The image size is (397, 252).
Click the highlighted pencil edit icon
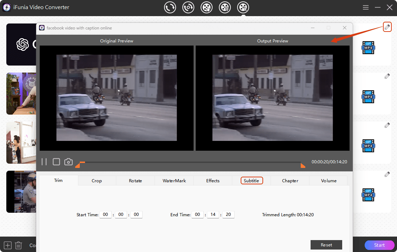[387, 27]
